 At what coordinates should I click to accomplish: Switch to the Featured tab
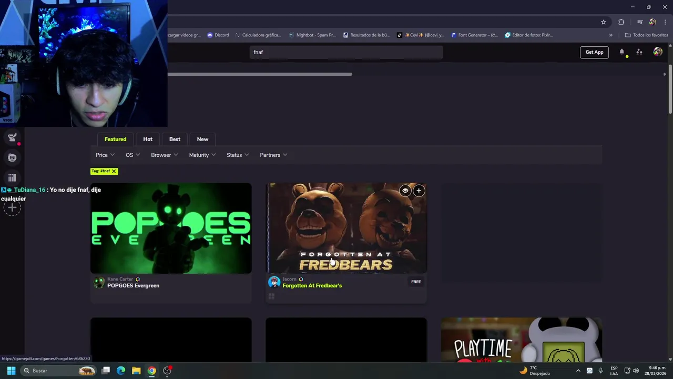pyautogui.click(x=115, y=139)
